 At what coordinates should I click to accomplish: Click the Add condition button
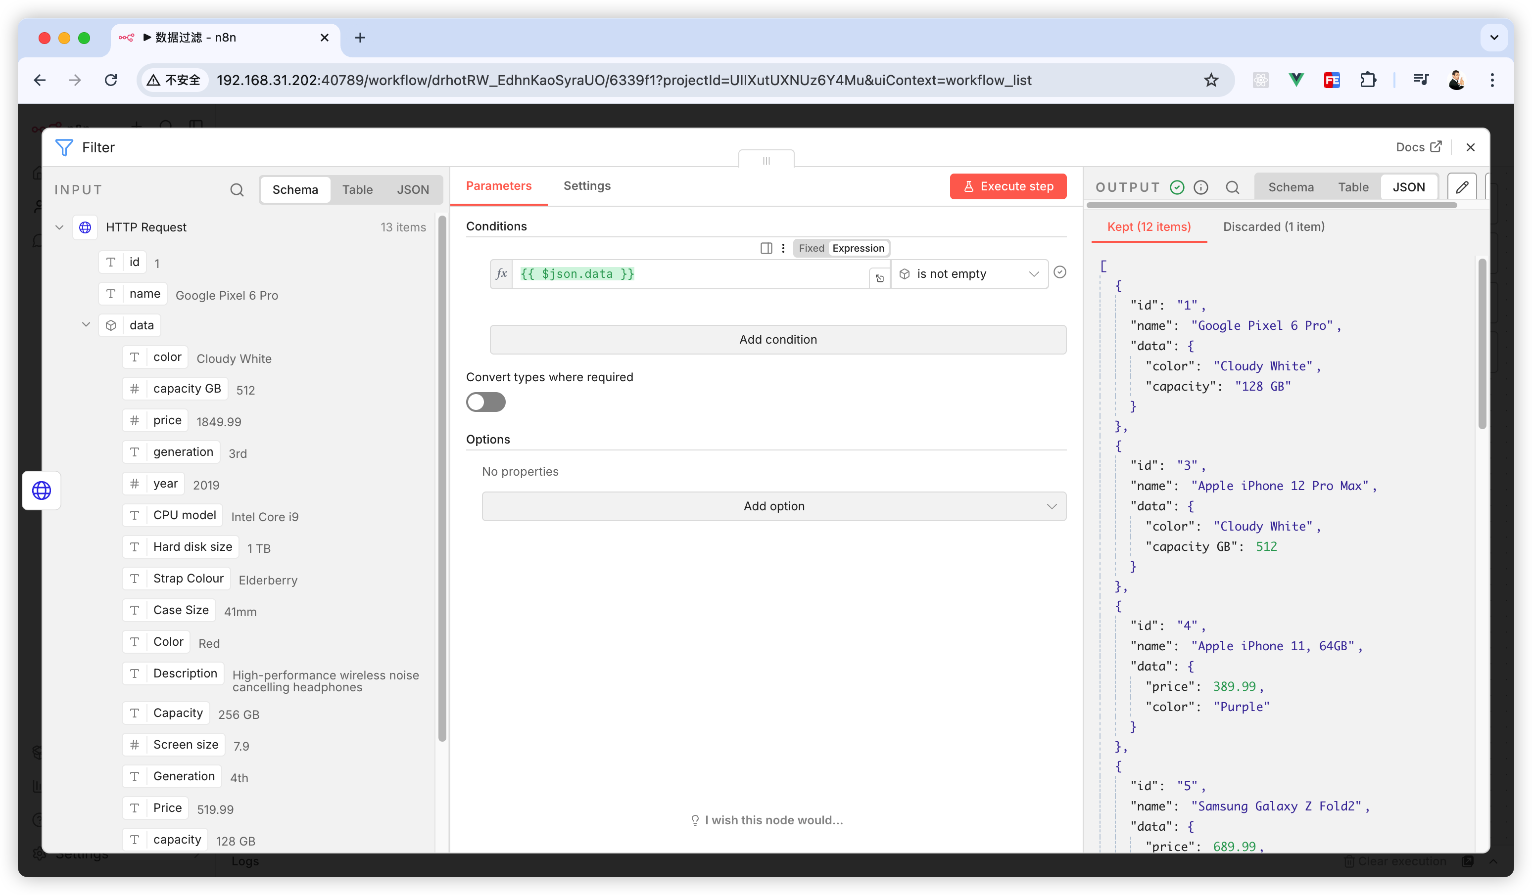pyautogui.click(x=777, y=340)
